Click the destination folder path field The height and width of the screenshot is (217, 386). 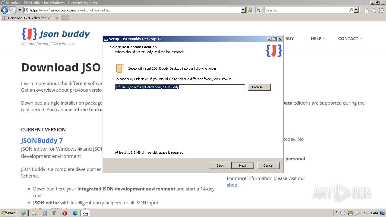tap(180, 87)
